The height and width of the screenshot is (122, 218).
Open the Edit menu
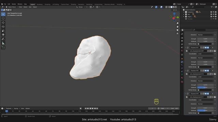9,4
